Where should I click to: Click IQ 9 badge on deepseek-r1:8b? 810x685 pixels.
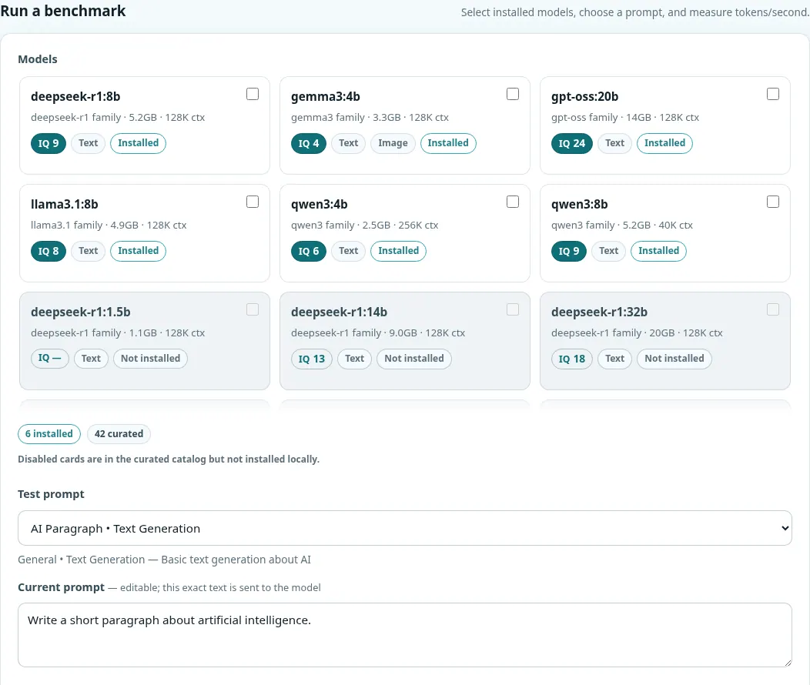tap(49, 143)
